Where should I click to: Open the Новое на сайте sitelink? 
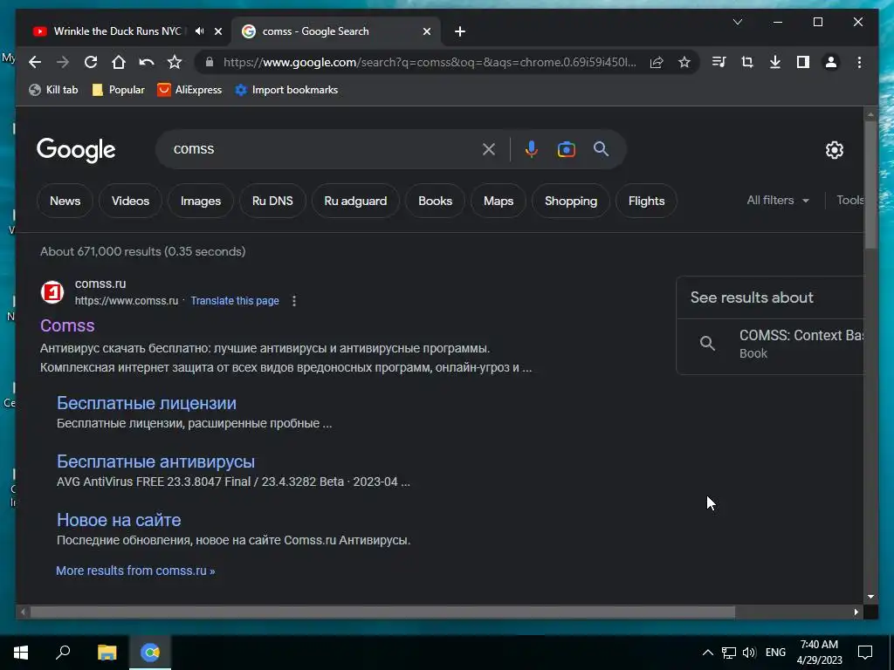(119, 520)
